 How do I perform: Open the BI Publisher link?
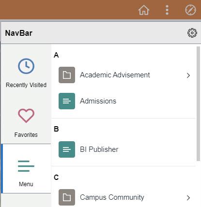[x=99, y=149]
